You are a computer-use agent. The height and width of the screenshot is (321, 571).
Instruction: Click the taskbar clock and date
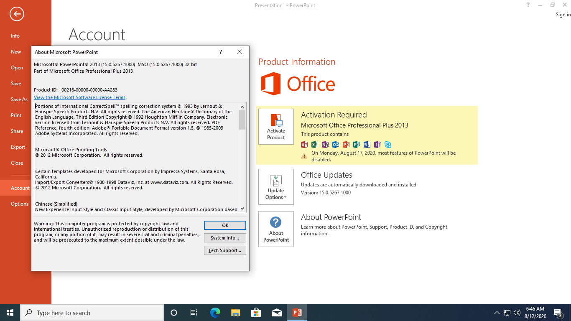[x=535, y=313]
